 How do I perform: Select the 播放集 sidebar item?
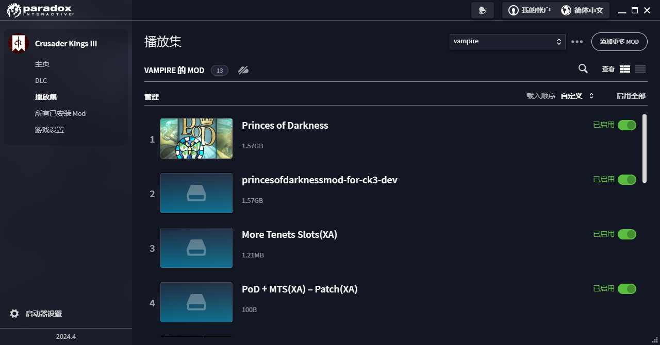click(x=46, y=97)
